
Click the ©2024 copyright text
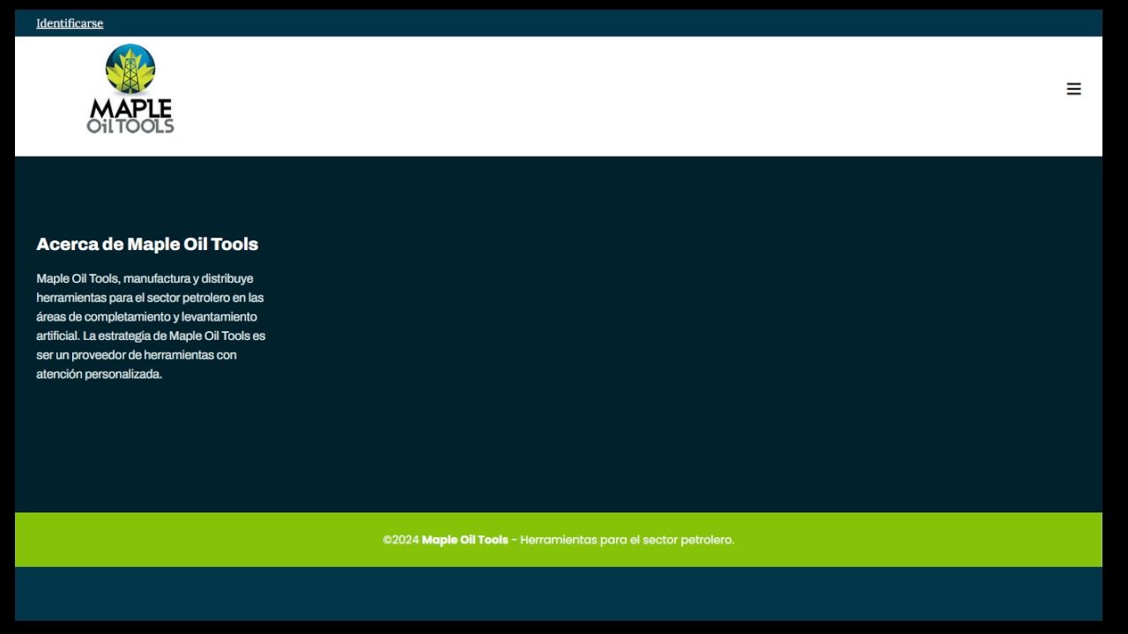tap(400, 540)
